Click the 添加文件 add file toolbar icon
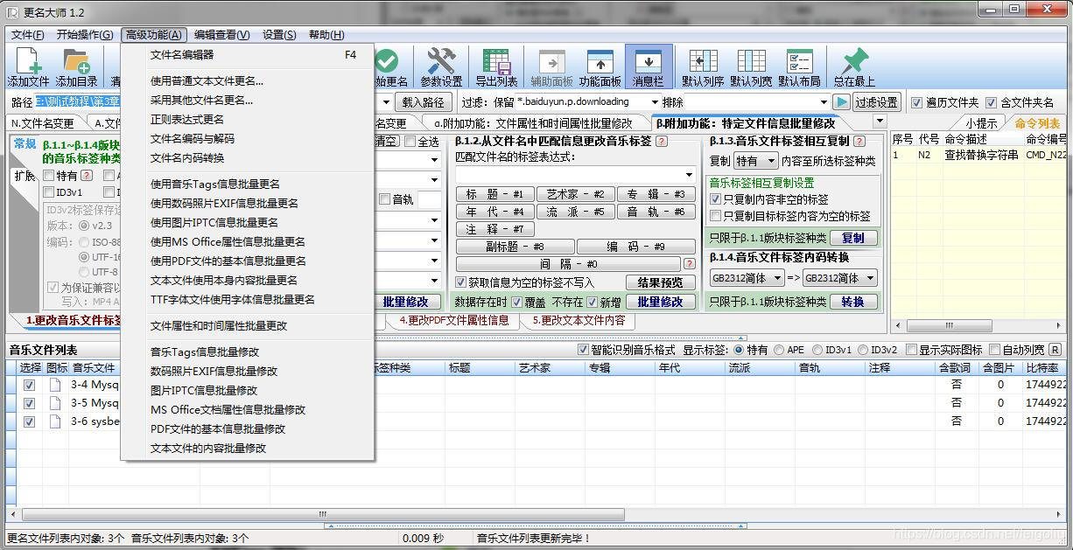1073x550 pixels. tap(29, 67)
